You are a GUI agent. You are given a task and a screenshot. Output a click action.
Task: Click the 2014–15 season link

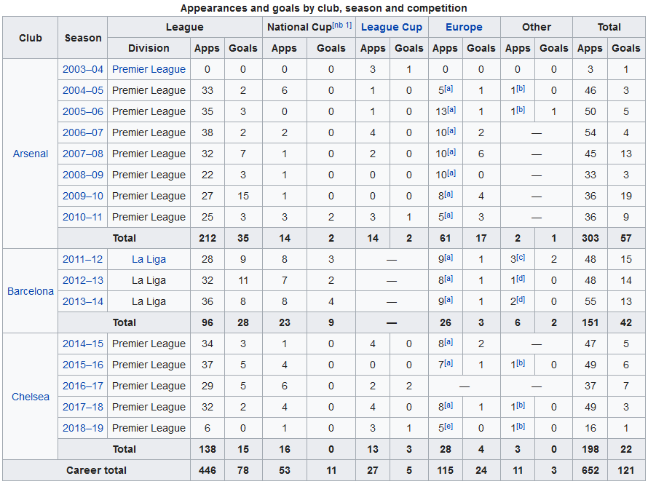click(x=83, y=344)
